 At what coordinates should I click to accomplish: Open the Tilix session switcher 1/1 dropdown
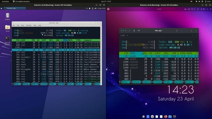coord(124,31)
